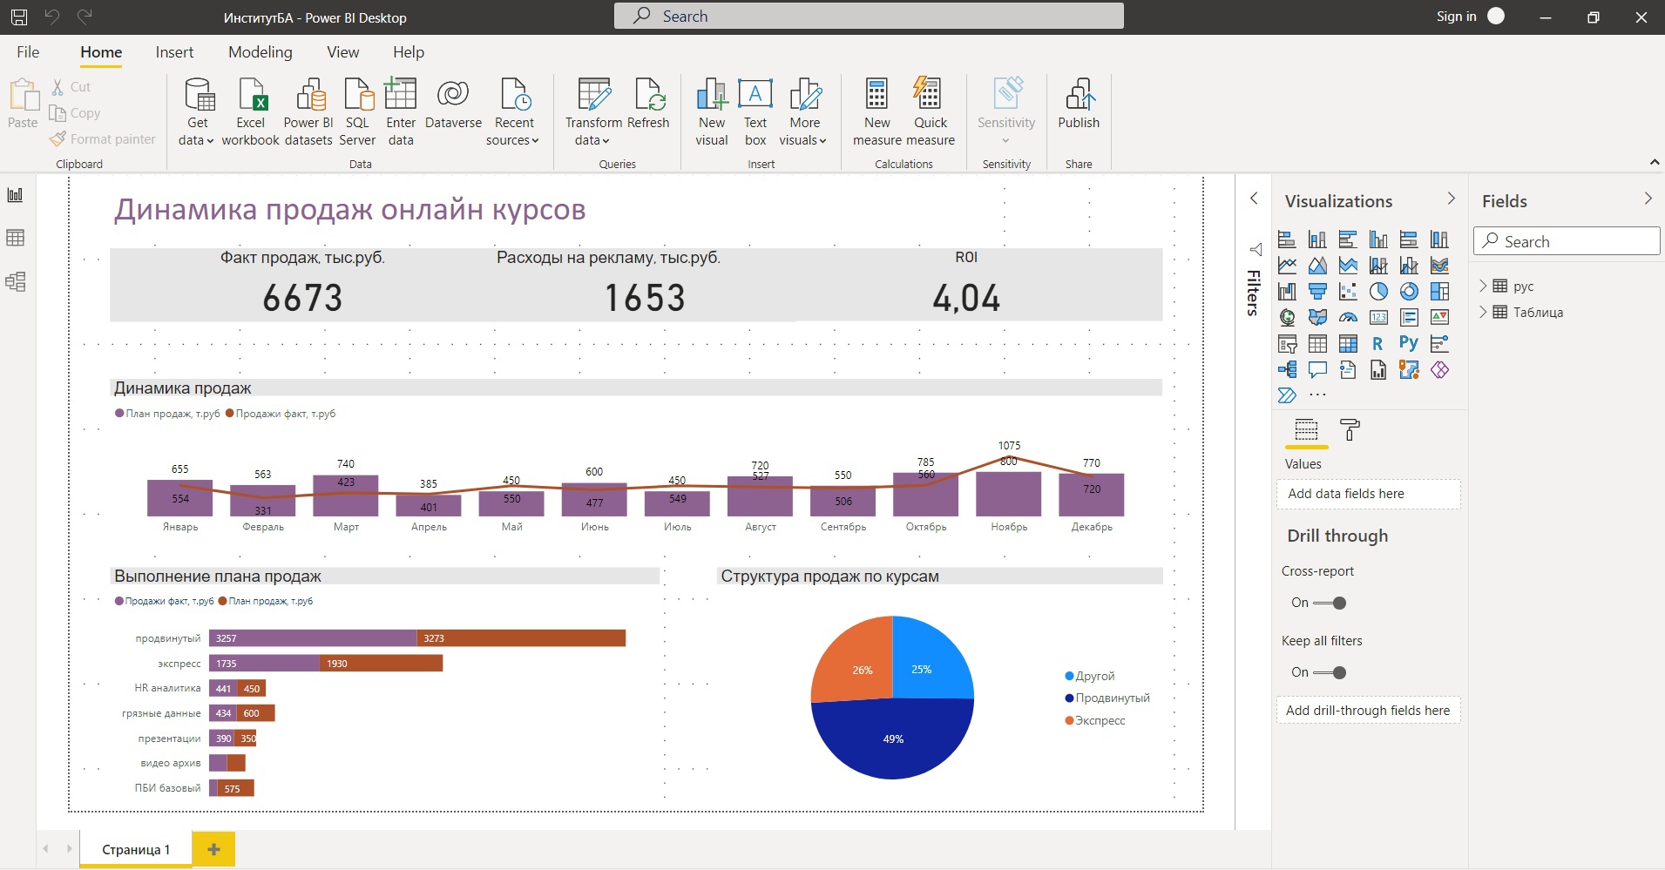Click the Fields pane search box

1567,241
